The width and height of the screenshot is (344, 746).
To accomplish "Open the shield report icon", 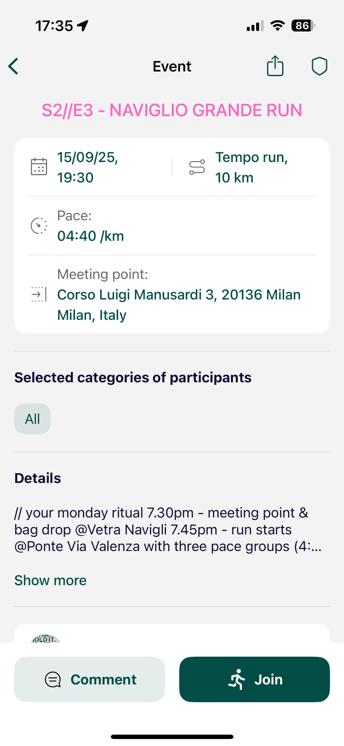I will point(319,66).
